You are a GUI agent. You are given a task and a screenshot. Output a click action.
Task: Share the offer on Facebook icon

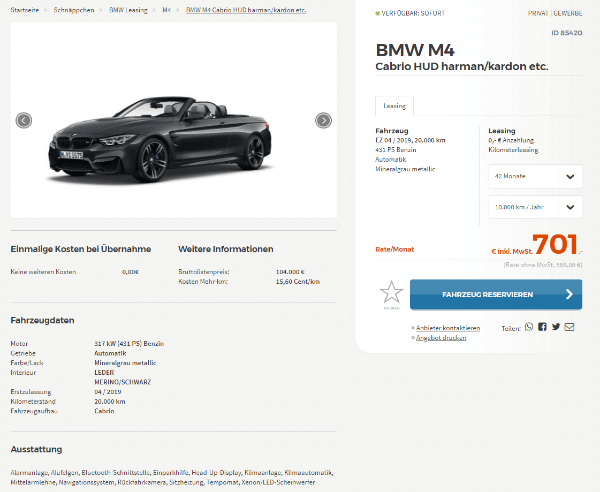[542, 327]
